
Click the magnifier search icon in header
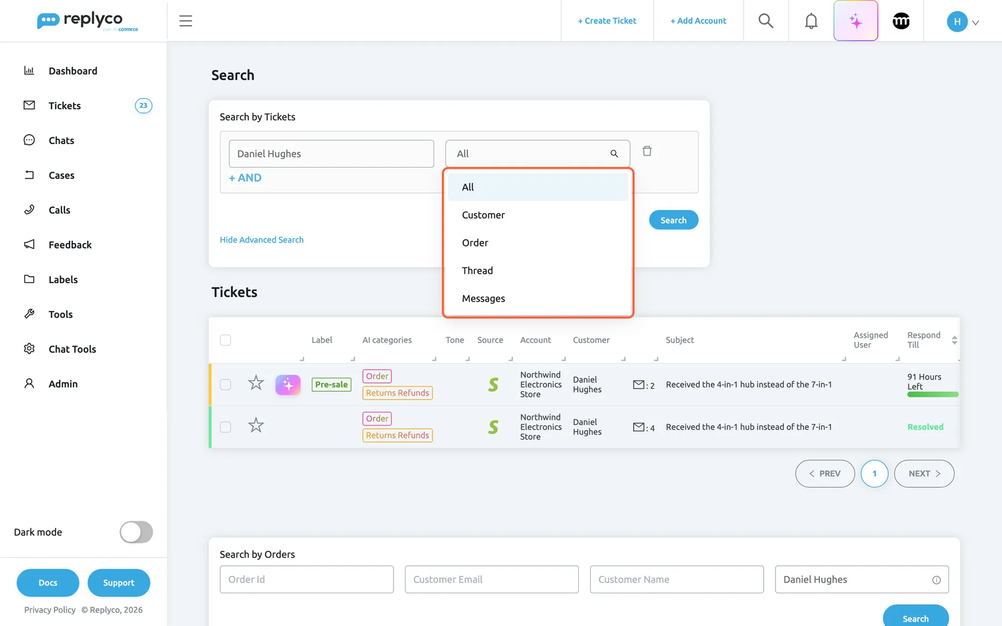click(766, 21)
